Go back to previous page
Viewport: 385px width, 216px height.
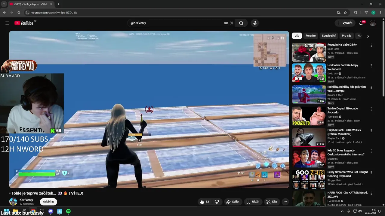(x=4, y=13)
